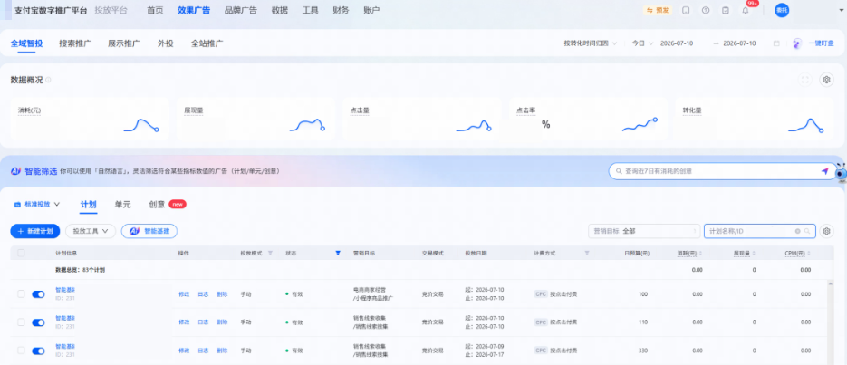Open the mobile device icon in the header

686,10
